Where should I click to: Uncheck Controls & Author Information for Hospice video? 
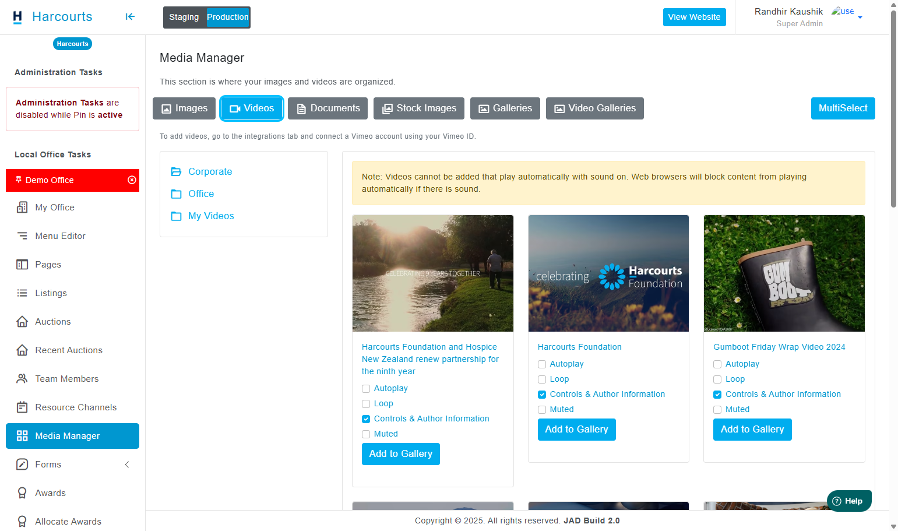coord(366,419)
